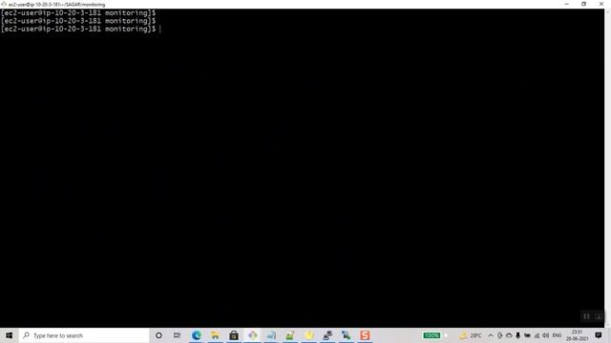This screenshot has height=343, width=611.
Task: Open the weather widget showing 28°C
Action: tap(471, 335)
